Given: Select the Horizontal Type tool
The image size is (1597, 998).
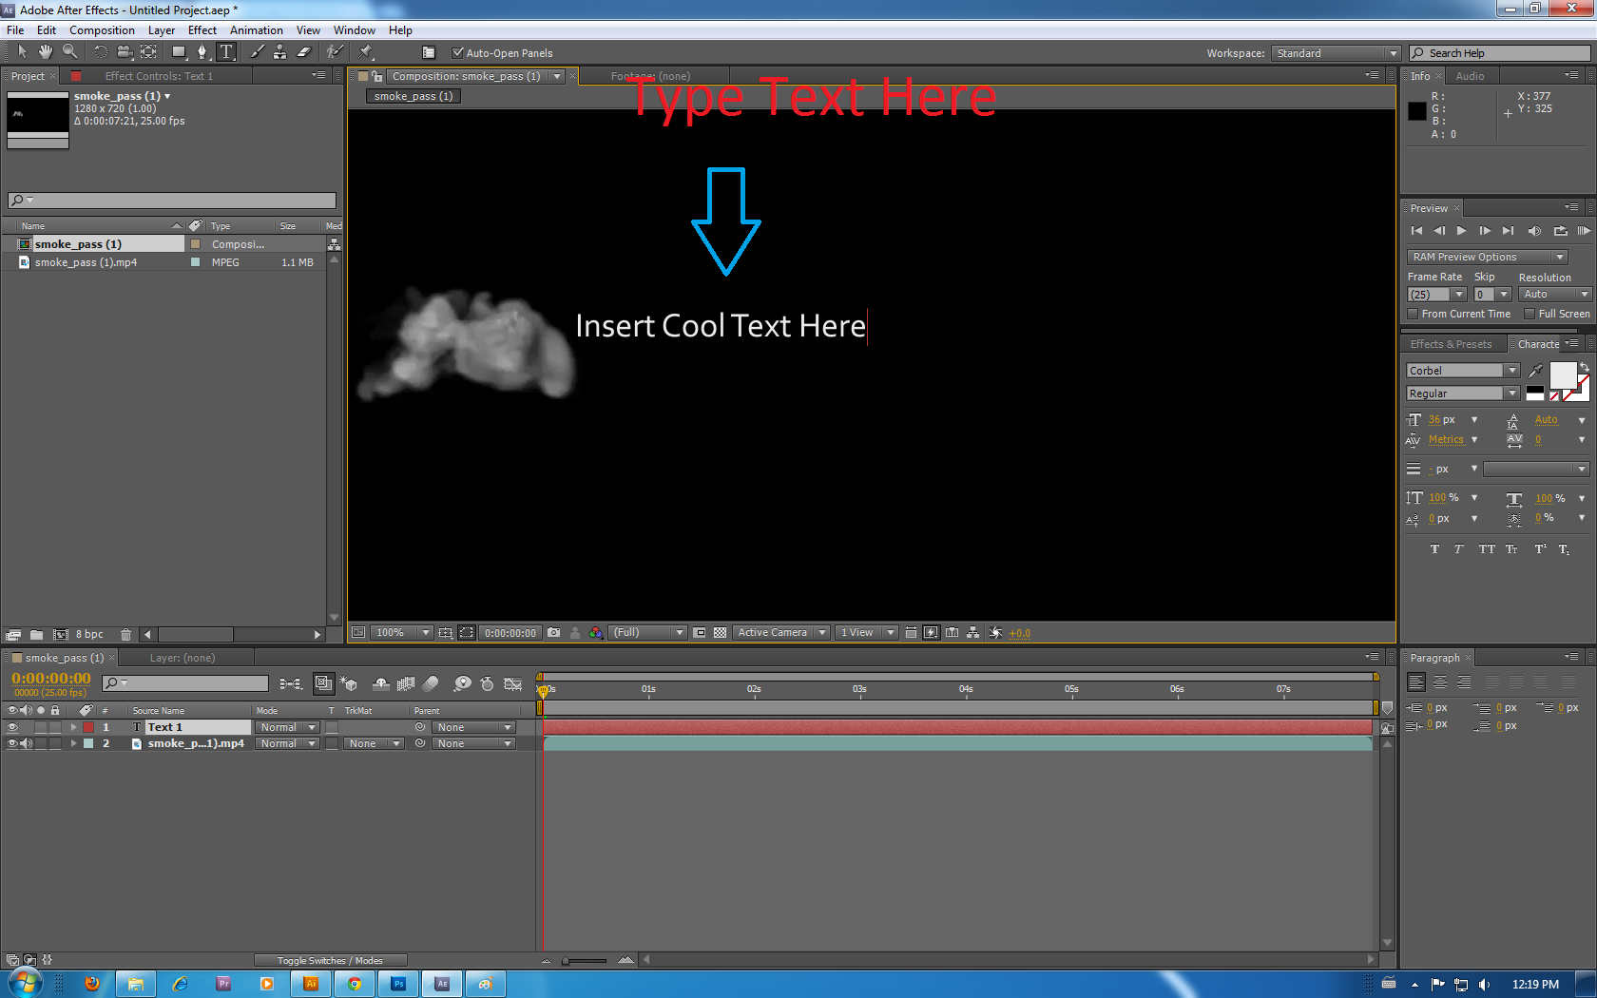Looking at the screenshot, I should (226, 51).
